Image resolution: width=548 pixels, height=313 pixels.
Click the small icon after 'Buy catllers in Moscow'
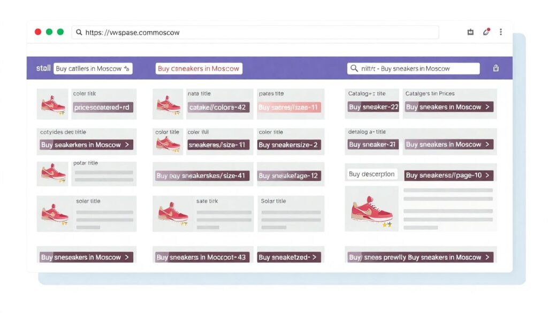pos(127,68)
